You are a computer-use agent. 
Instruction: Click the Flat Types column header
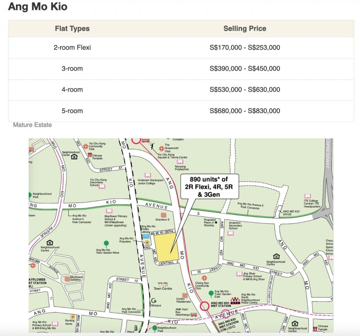coord(72,29)
